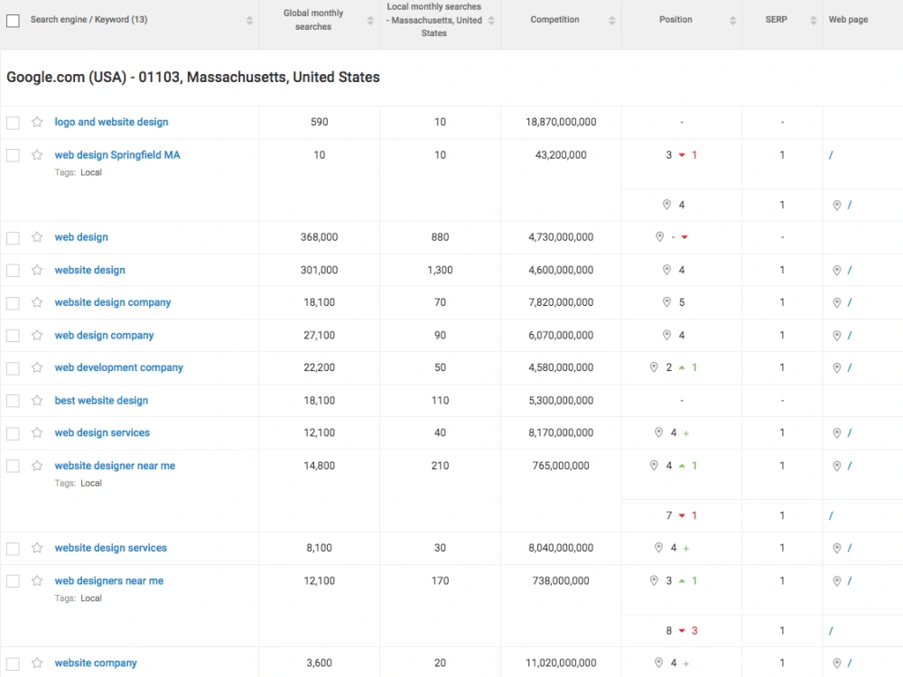Open the 'website company' keyword link
This screenshot has width=903, height=677.
pos(96,663)
